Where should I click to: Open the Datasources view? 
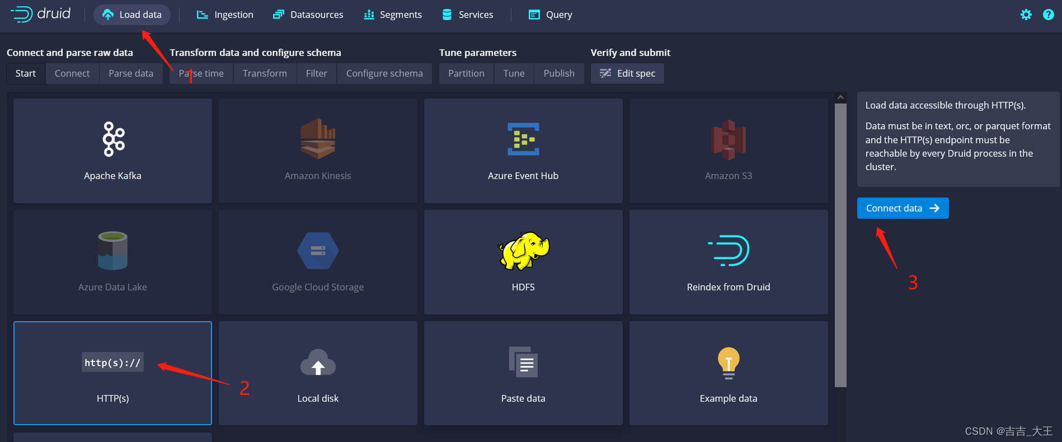click(308, 15)
